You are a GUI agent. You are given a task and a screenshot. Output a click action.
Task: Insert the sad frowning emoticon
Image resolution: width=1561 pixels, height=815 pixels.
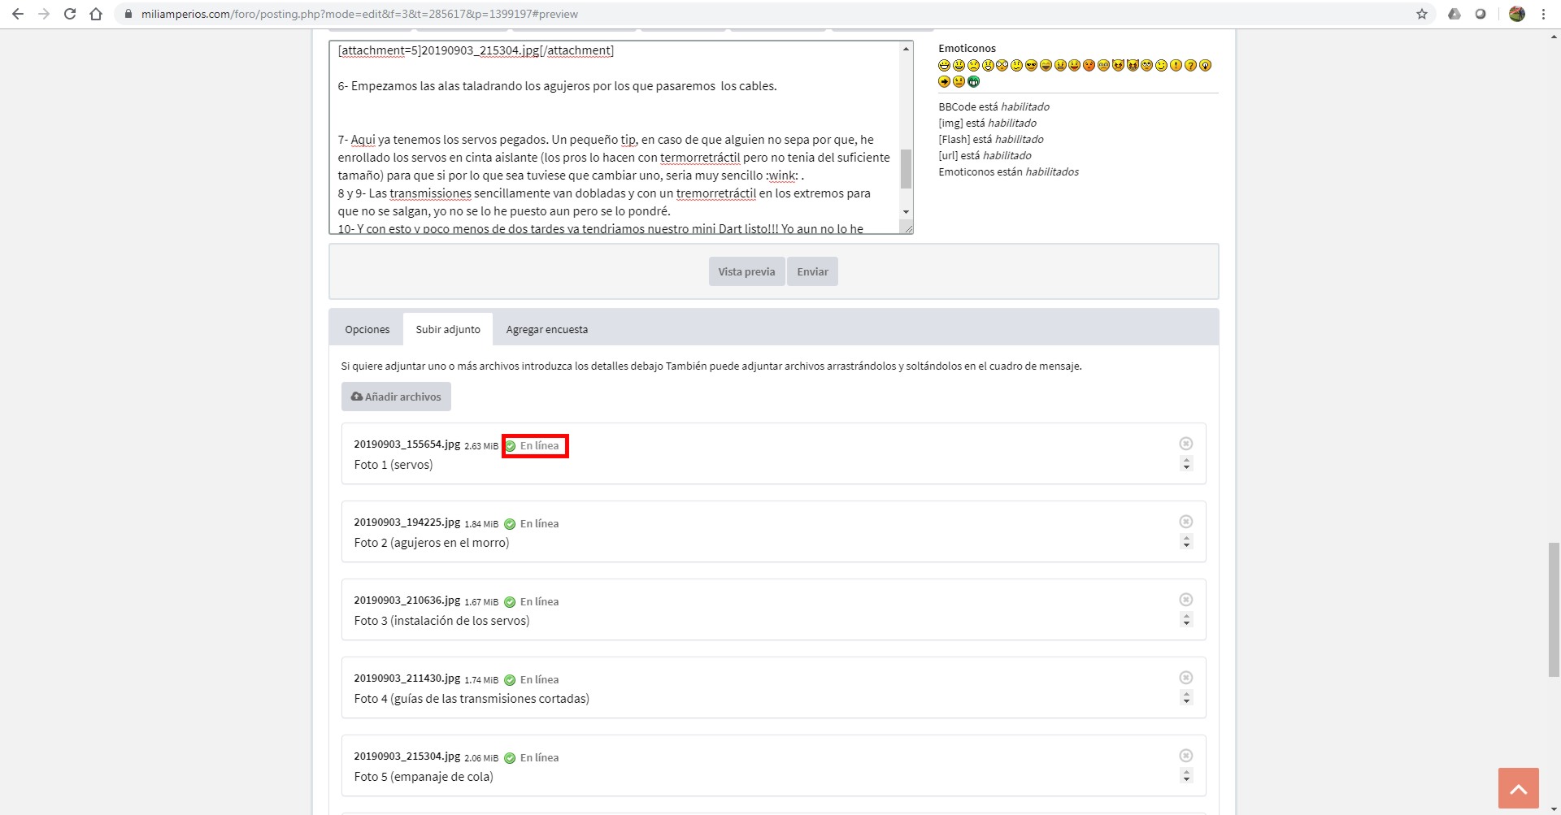[973, 66]
